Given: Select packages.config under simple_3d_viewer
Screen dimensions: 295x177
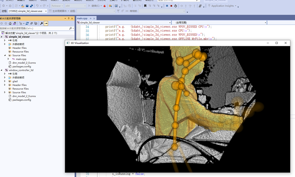Looking at the screenshot, I should coord(22,67).
